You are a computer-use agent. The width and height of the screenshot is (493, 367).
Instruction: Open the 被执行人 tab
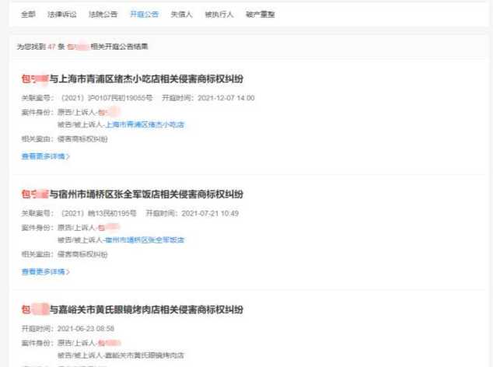coord(219,15)
